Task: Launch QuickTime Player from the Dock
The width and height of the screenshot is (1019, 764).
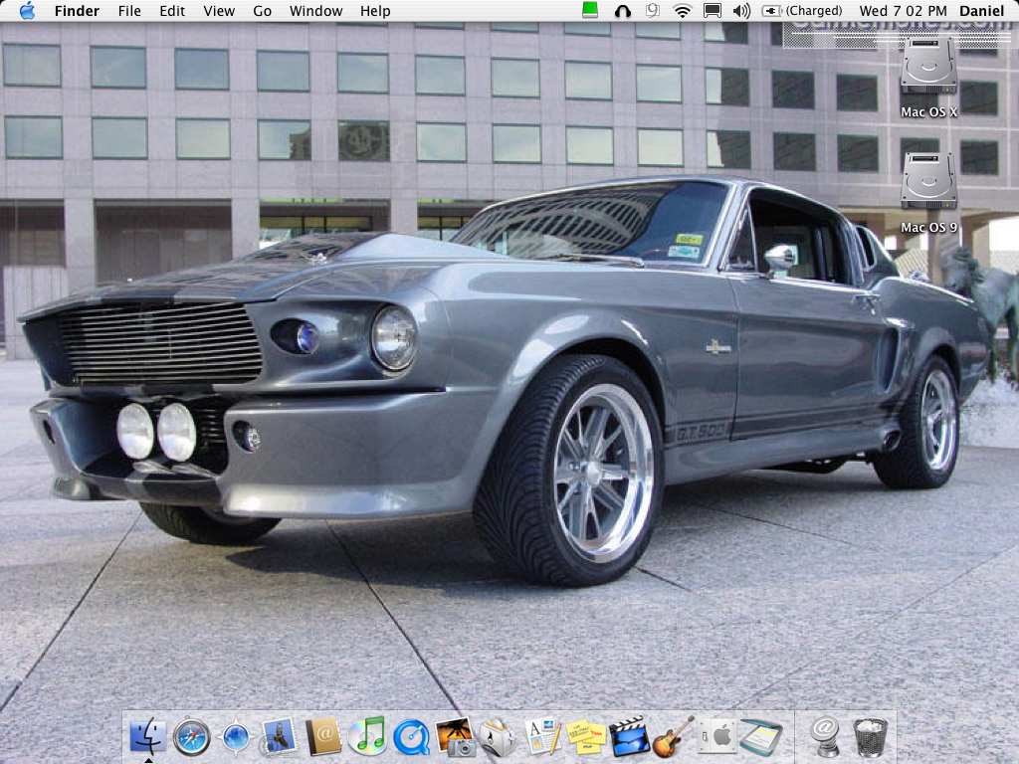Action: (411, 737)
